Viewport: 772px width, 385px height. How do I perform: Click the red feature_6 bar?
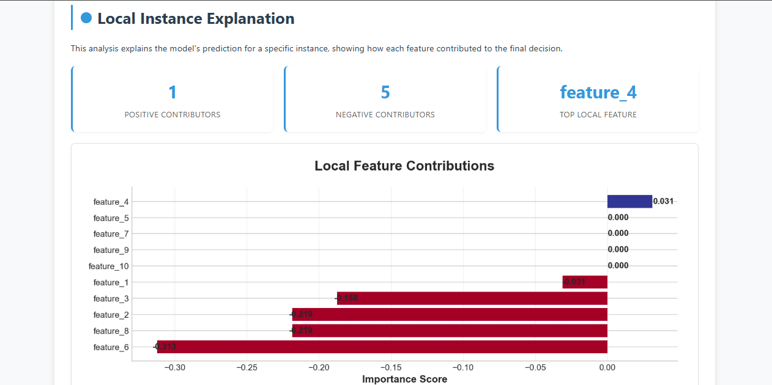(382, 347)
